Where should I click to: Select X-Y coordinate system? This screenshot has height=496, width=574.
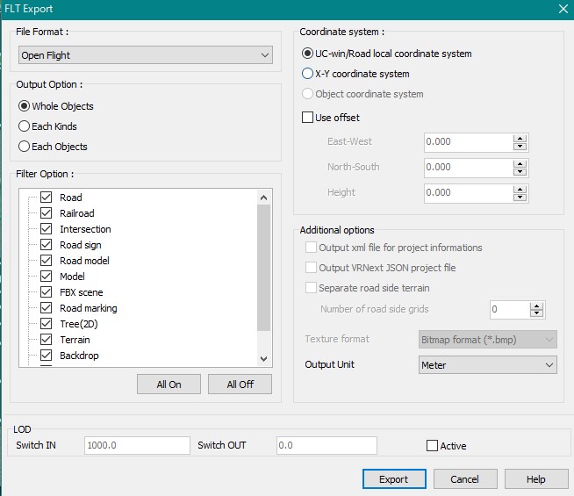(x=308, y=74)
